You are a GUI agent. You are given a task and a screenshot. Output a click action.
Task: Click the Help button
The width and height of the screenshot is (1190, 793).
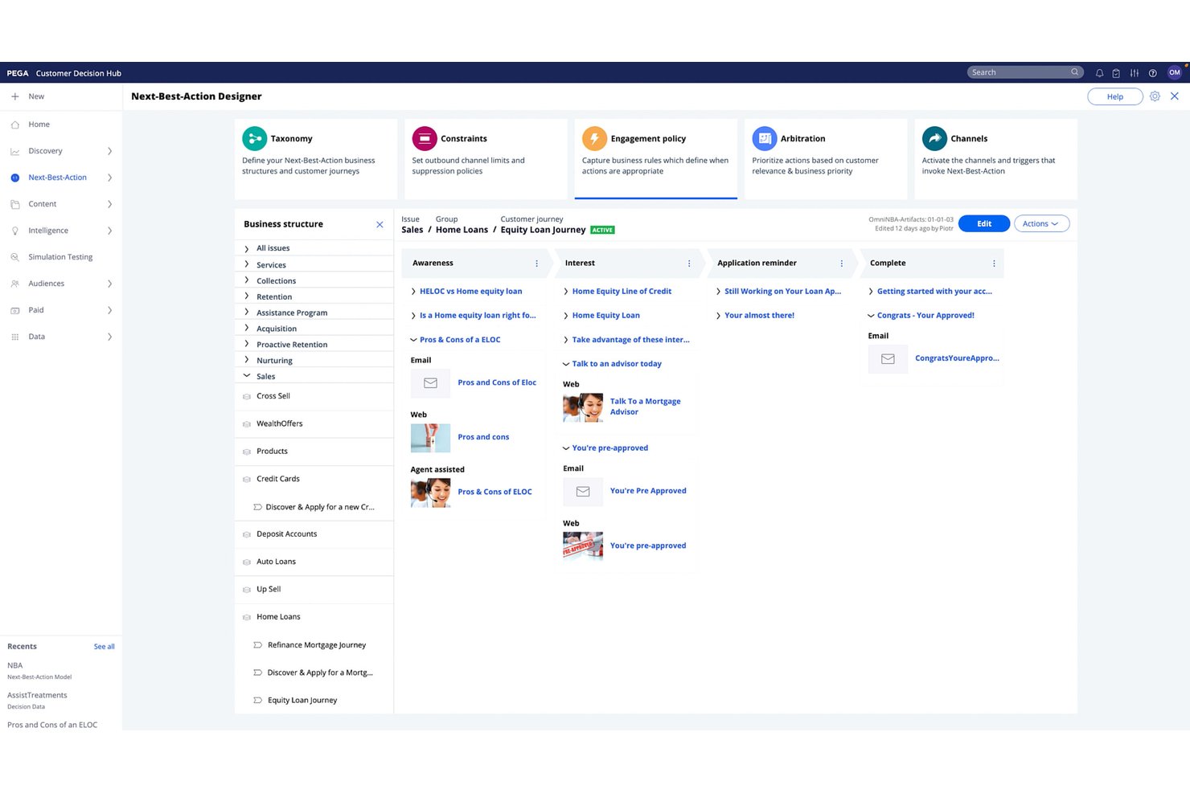pos(1115,96)
